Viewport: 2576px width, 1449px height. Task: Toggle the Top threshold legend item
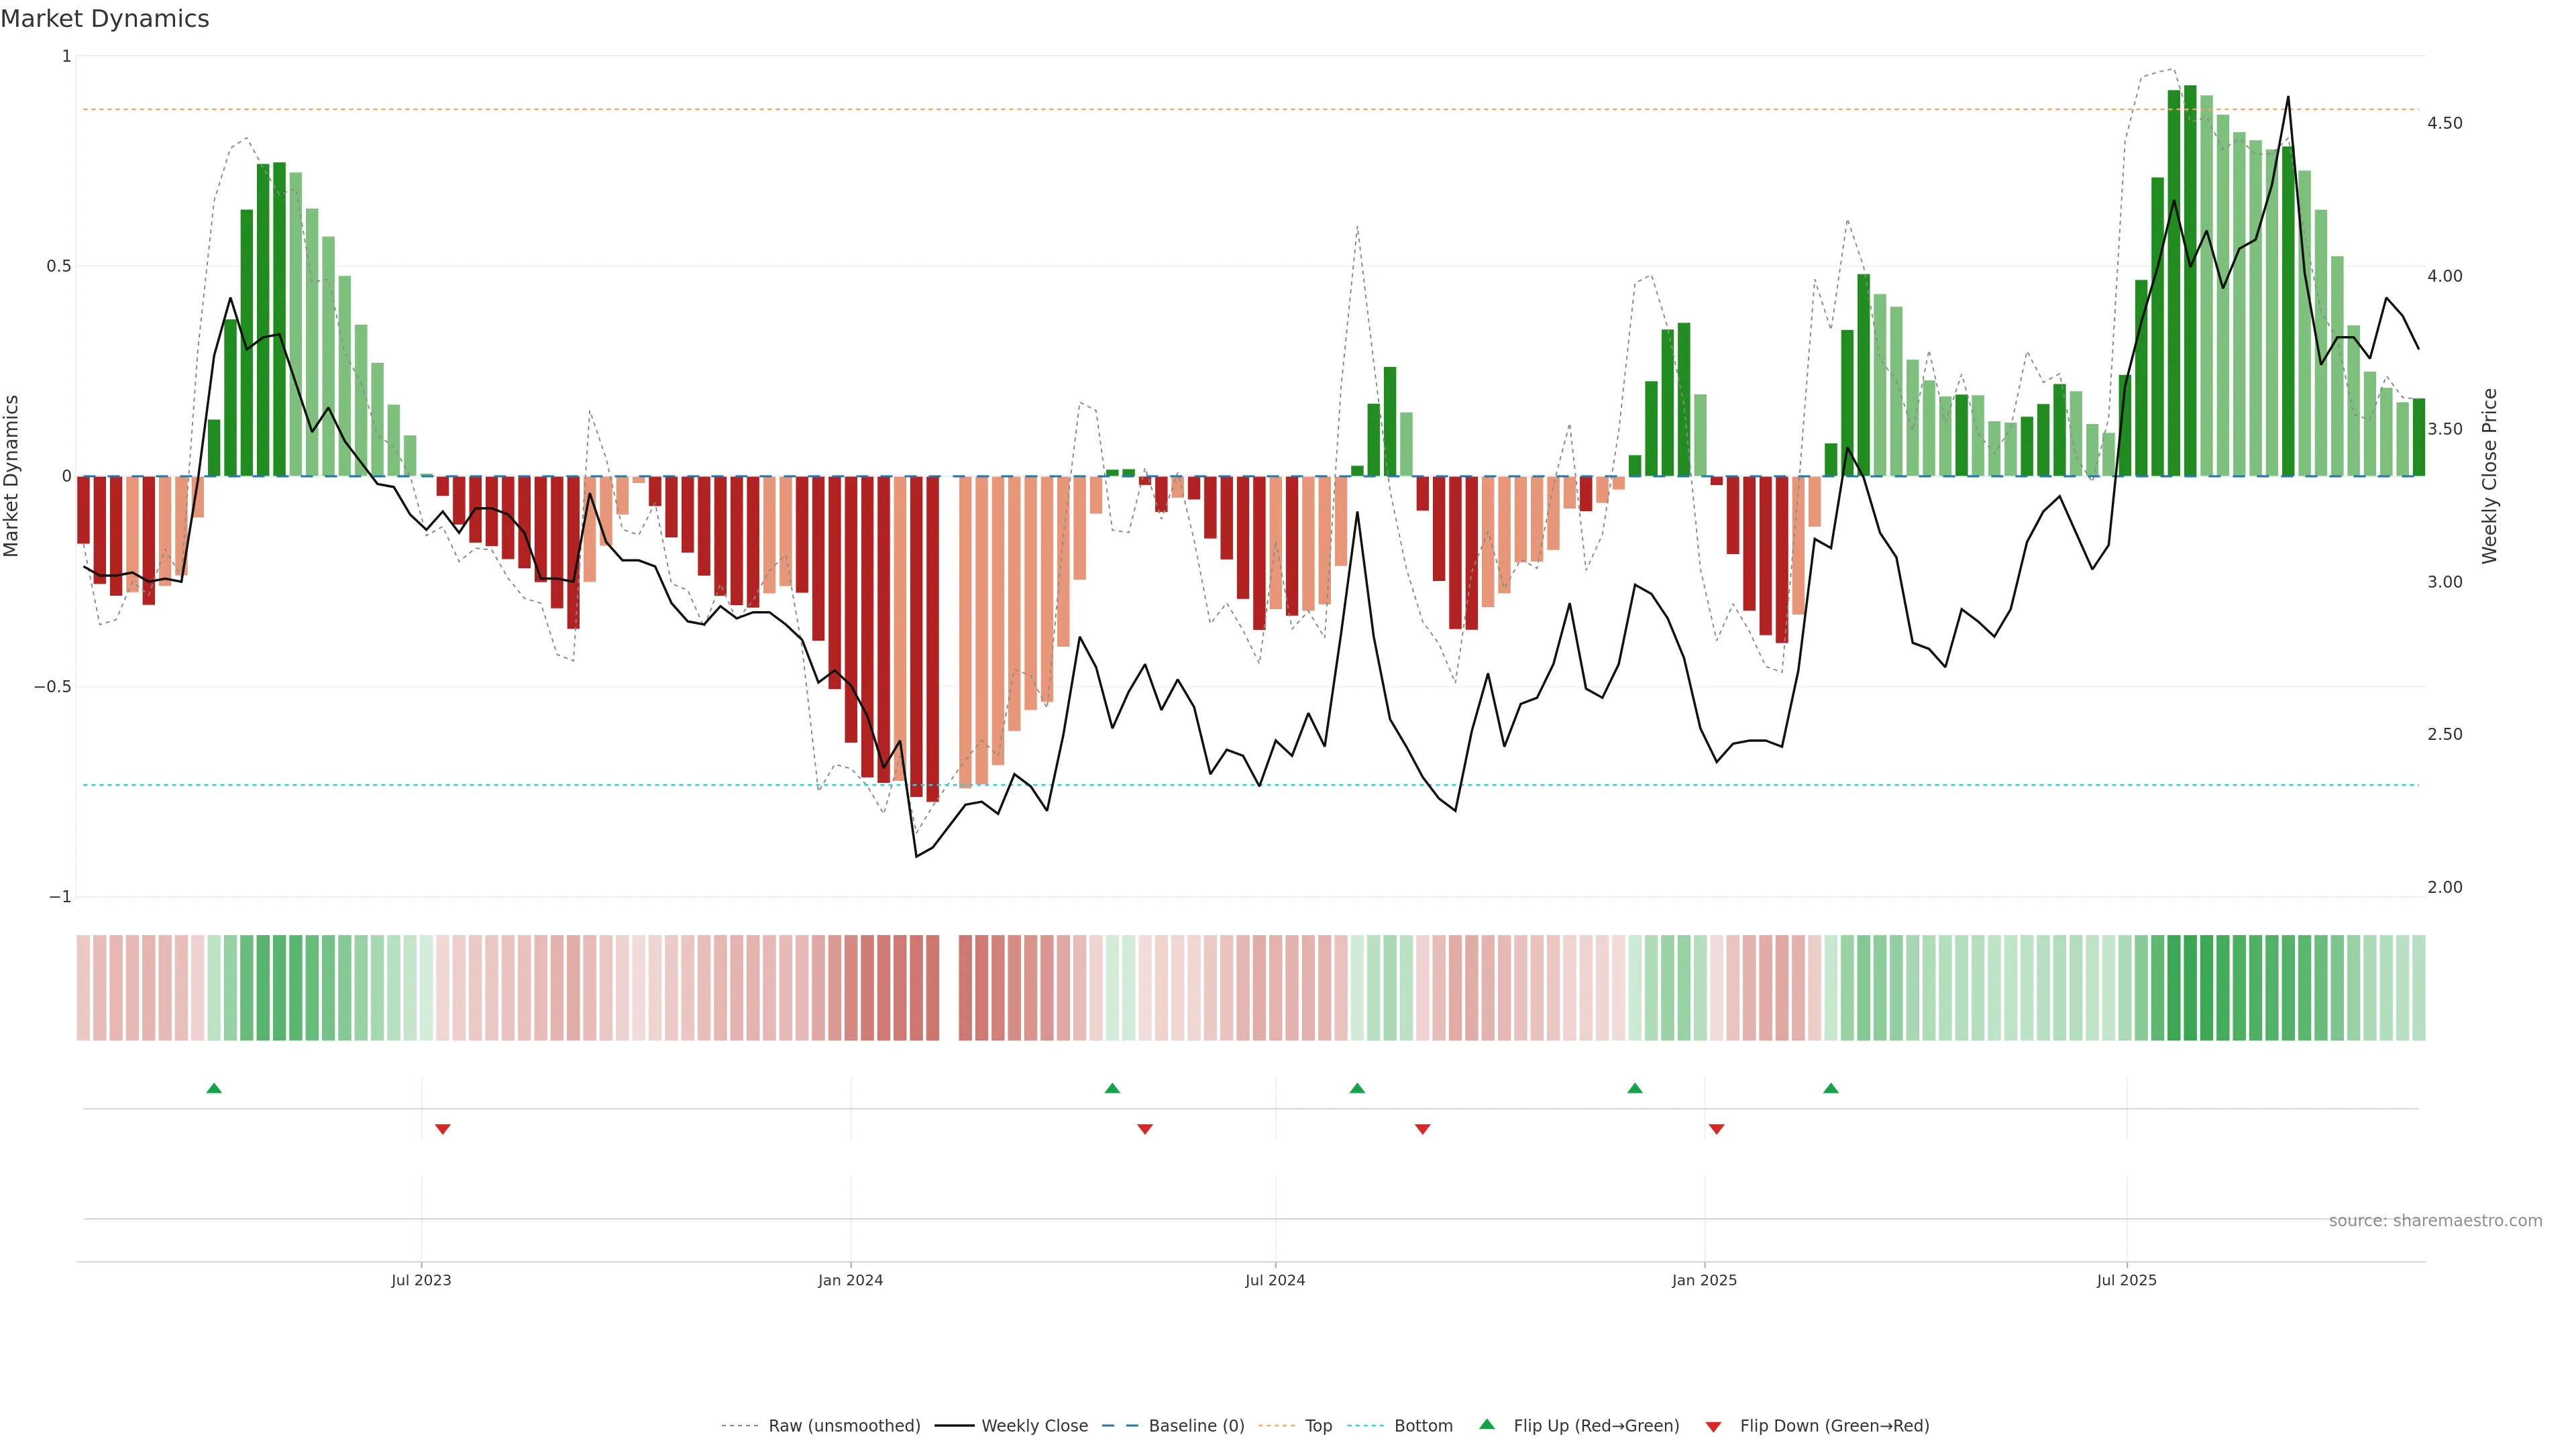click(1318, 1426)
